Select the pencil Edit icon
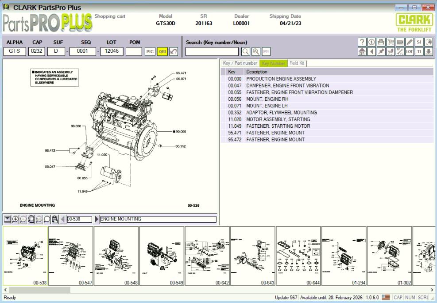Image resolution: width=437 pixels, height=303 pixels. coord(410,43)
